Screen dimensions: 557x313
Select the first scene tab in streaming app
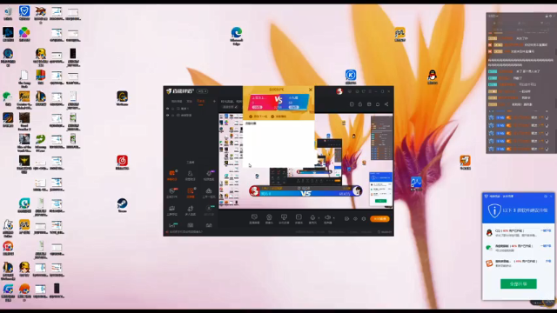(176, 102)
